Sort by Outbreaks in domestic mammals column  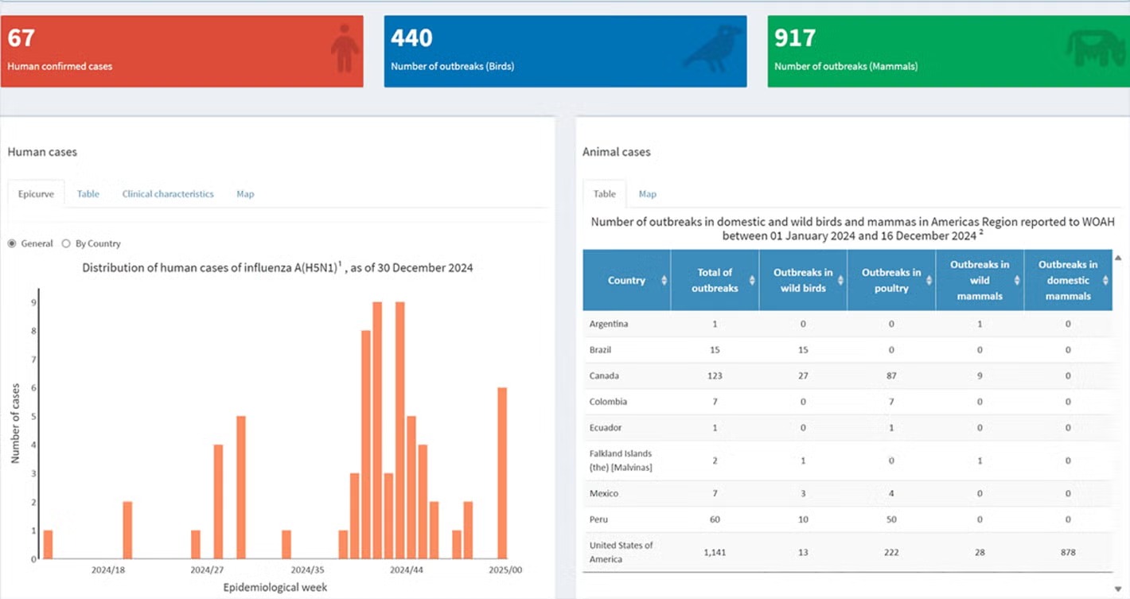(x=1105, y=281)
